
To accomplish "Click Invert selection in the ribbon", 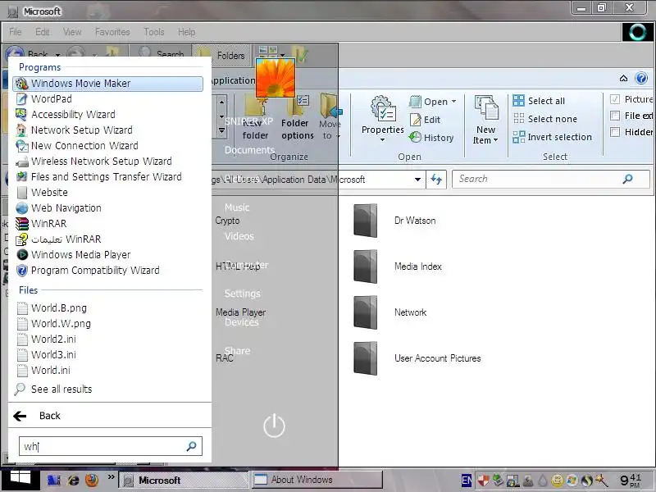I will coord(552,137).
